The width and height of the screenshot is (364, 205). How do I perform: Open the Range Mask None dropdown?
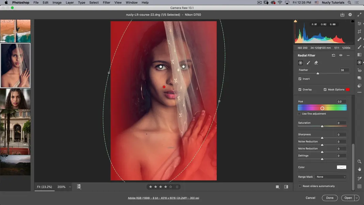pos(331,177)
